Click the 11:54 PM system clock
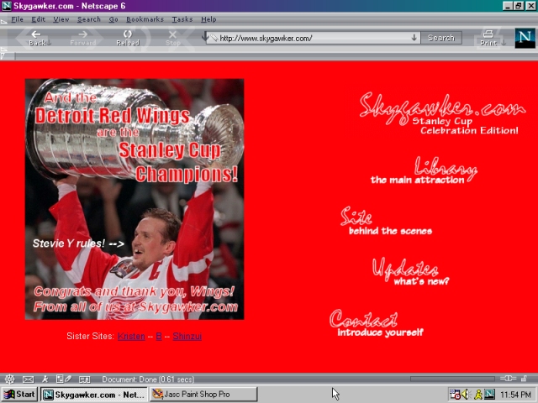This screenshot has width=538, height=403. pos(515,395)
